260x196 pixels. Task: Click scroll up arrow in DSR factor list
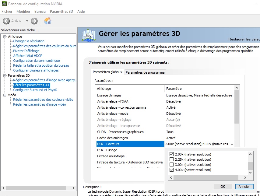250,155
